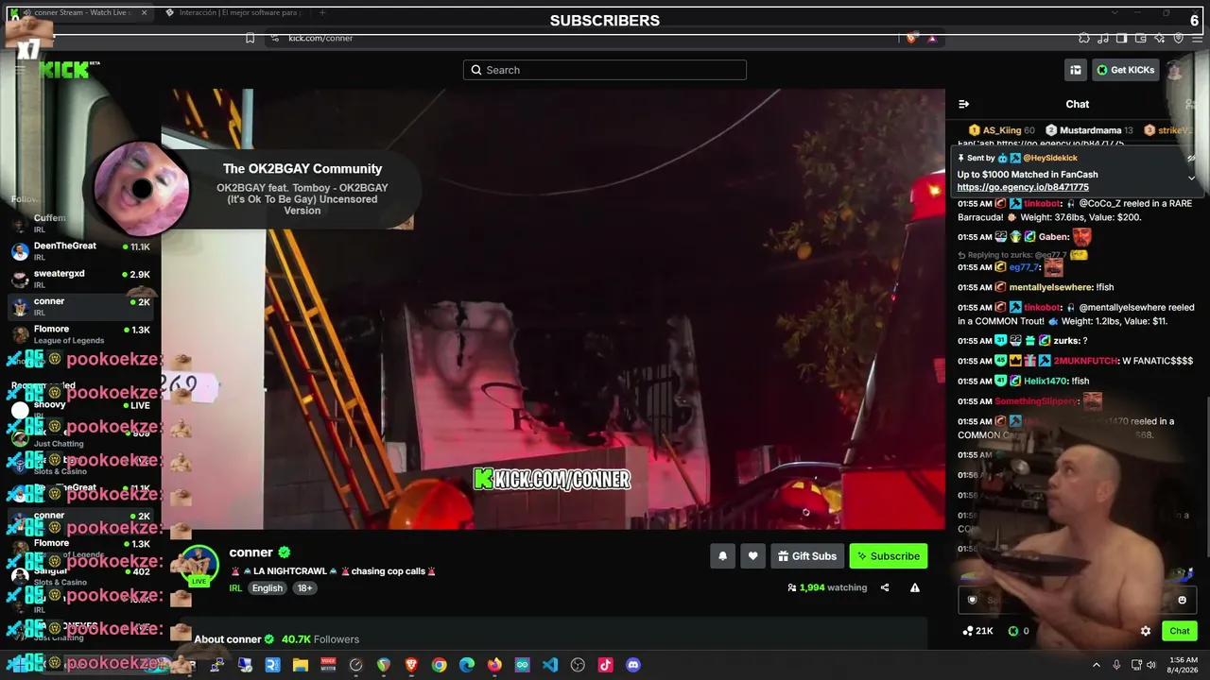
Task: Open the Brave Wallet icon
Action: [1141, 38]
